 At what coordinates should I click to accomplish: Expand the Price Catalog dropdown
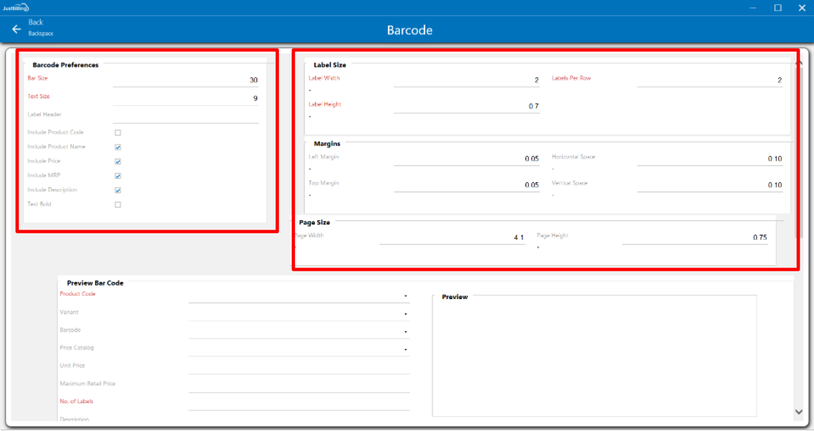coord(405,350)
